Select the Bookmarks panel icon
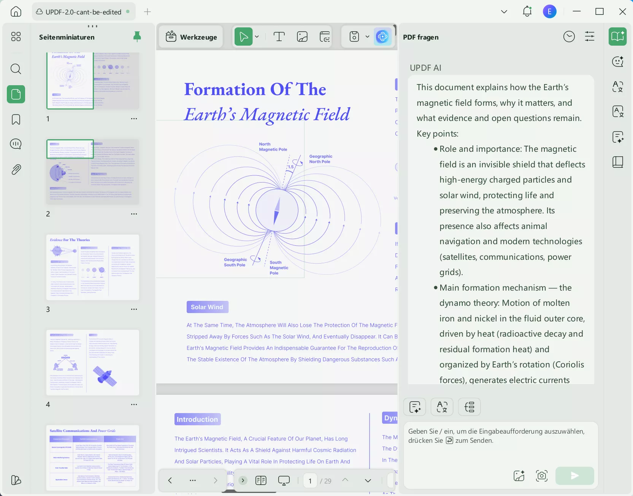The image size is (633, 496). point(16,119)
